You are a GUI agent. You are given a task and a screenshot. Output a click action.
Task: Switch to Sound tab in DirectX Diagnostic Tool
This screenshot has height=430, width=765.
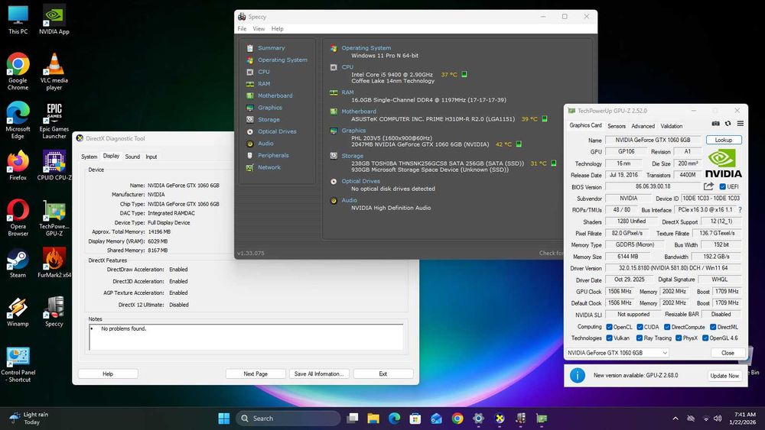coord(132,157)
